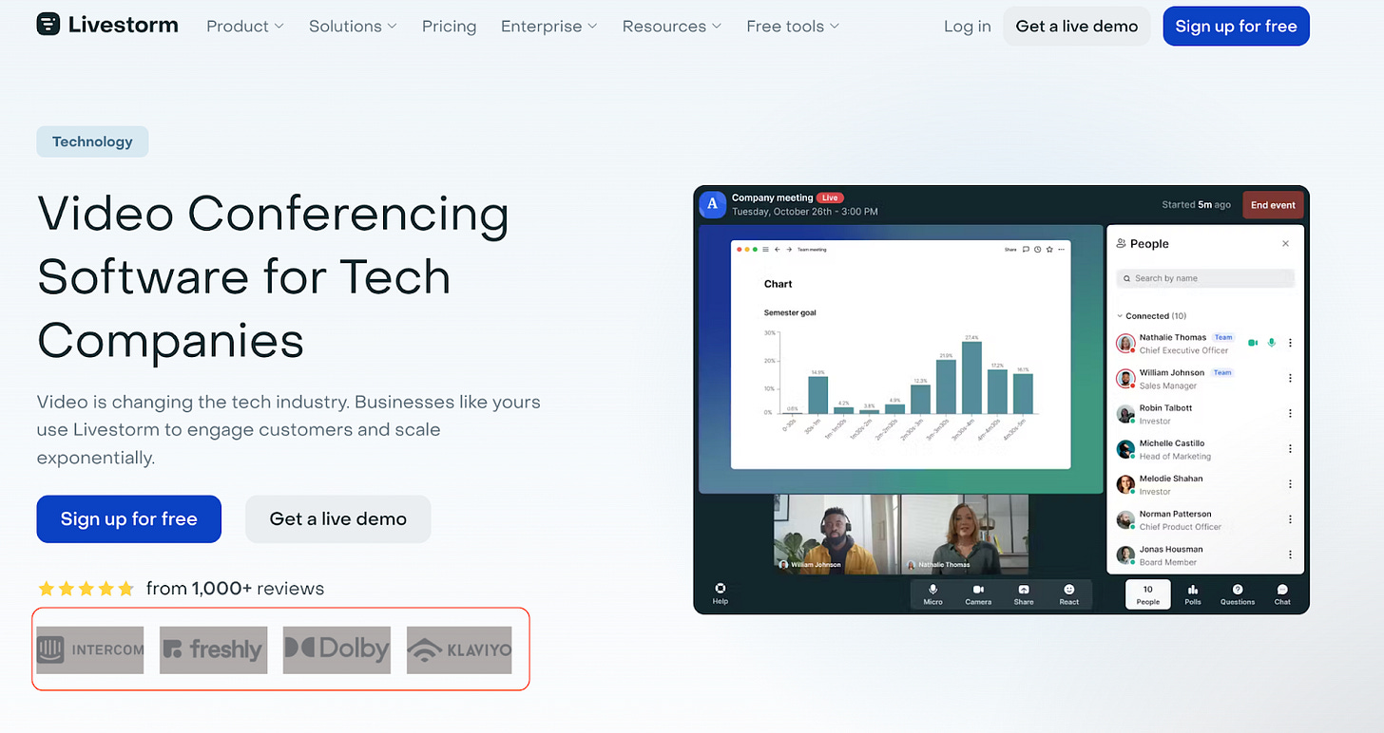The width and height of the screenshot is (1384, 733).
Task: Click the hero Get a live demo button
Action: [338, 519]
